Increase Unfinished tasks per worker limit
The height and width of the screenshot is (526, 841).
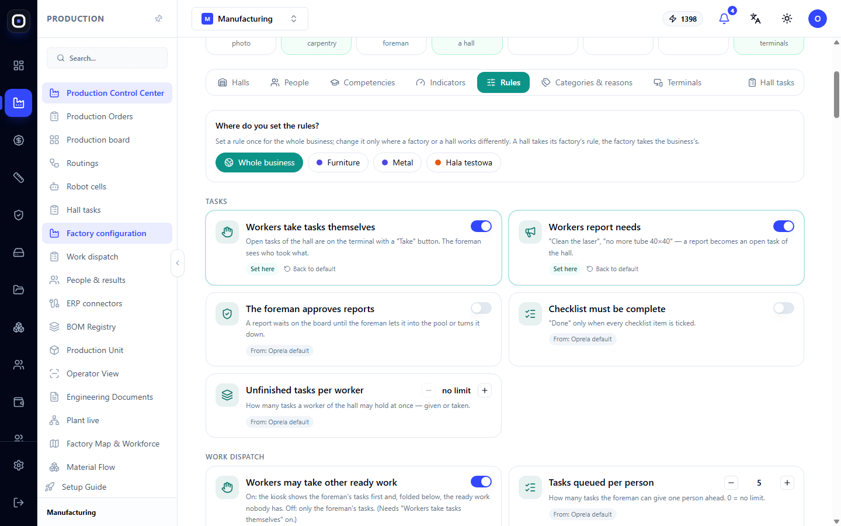tap(485, 390)
